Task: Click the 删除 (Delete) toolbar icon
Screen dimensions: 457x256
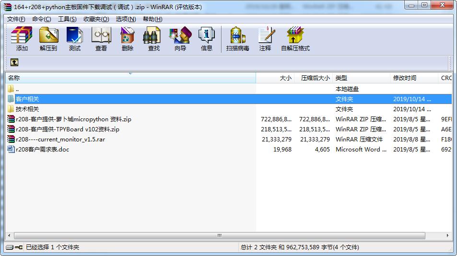Action: tap(128, 39)
